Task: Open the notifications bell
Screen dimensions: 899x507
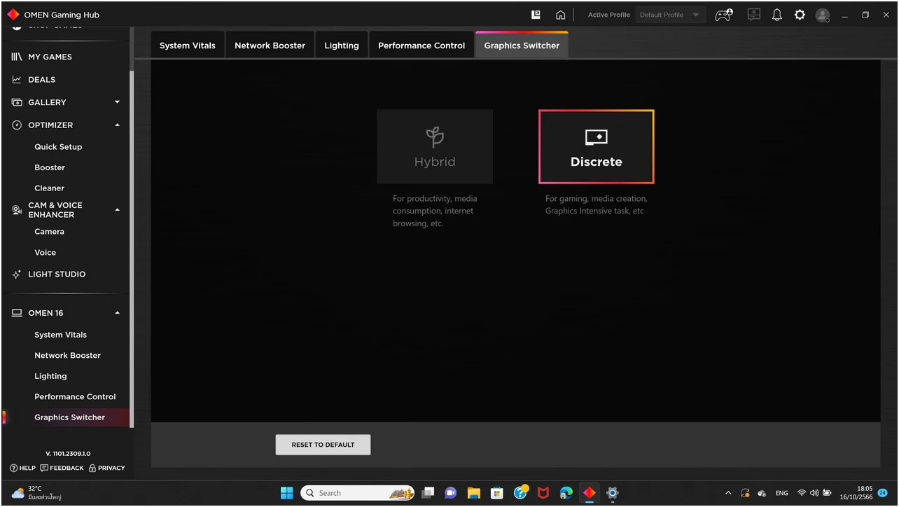Action: tap(777, 15)
